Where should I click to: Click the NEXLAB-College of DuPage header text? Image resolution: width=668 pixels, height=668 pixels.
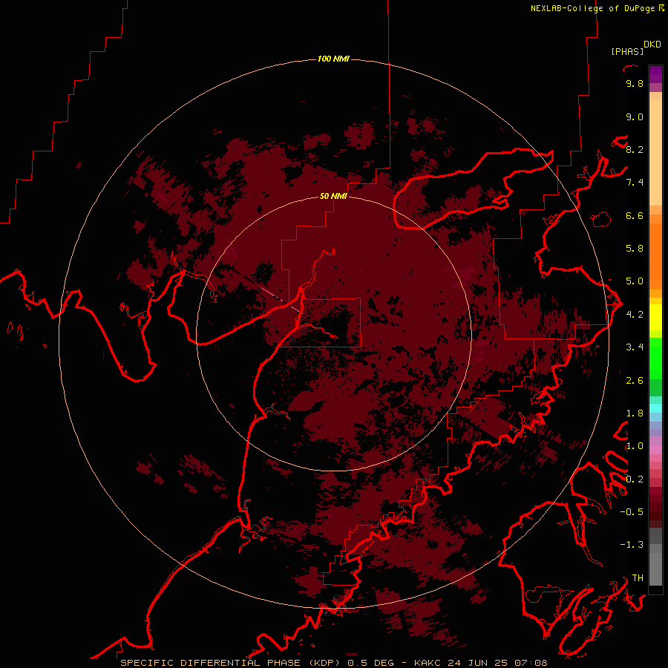pos(594,8)
